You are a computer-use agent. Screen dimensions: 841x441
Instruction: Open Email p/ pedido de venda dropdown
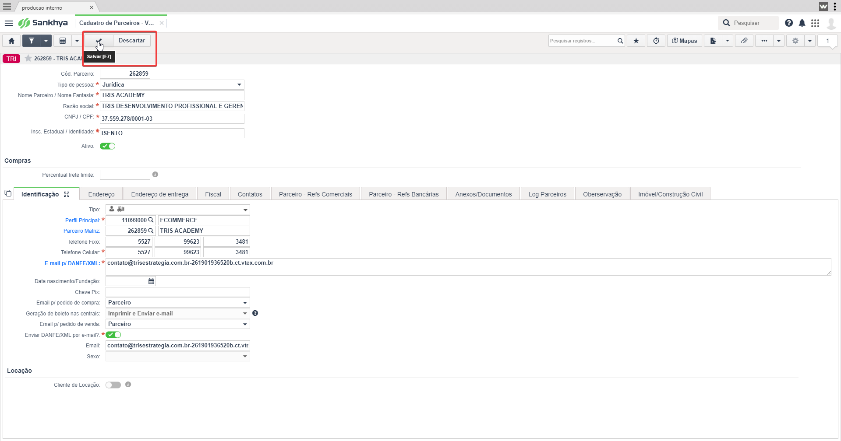coord(177,324)
